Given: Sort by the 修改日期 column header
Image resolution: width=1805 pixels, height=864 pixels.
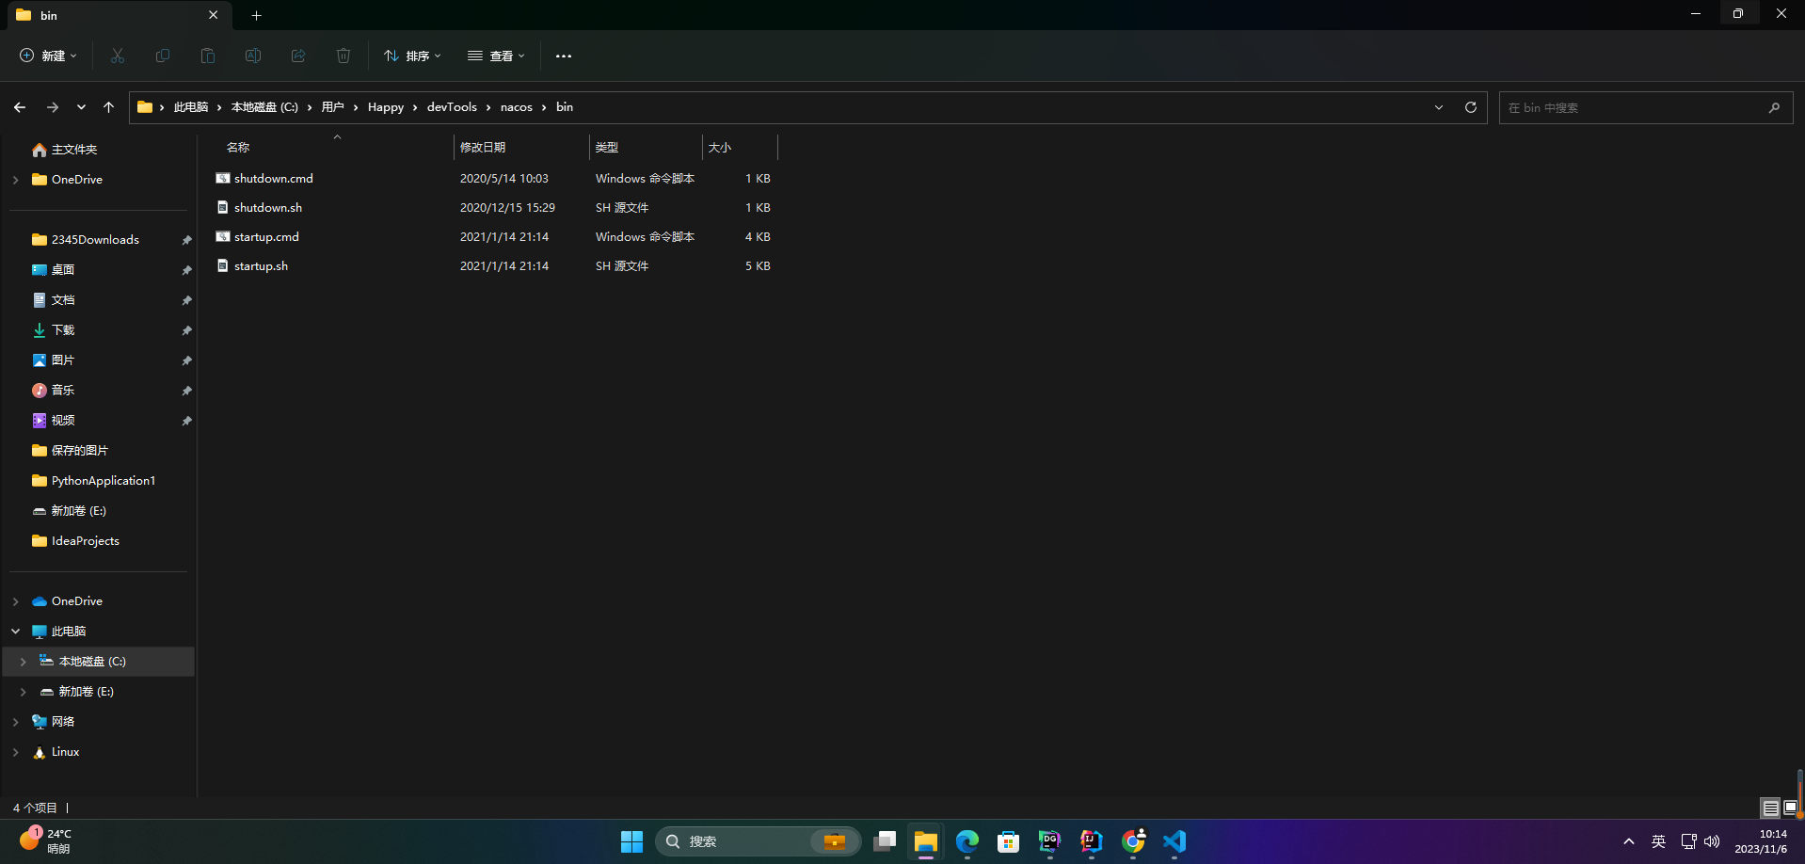Looking at the screenshot, I should click(521, 148).
